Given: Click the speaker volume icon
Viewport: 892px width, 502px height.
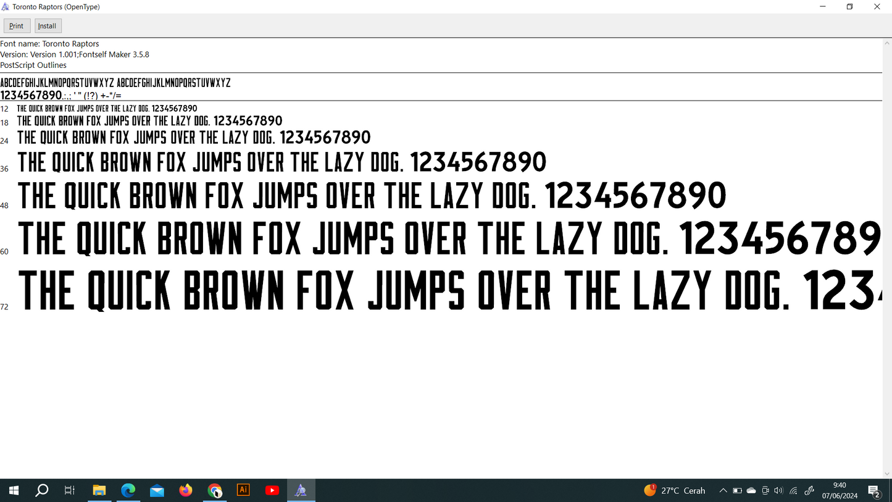Looking at the screenshot, I should coord(778,491).
